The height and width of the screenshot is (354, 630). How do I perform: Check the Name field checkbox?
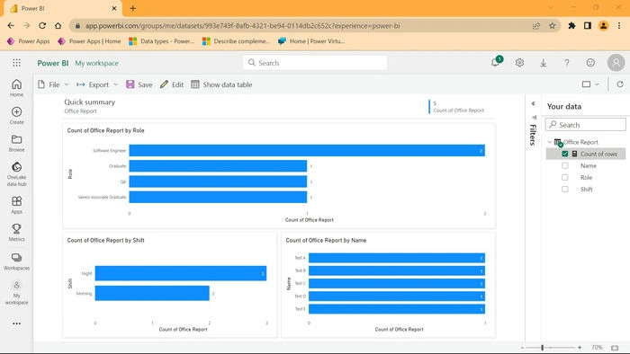pyautogui.click(x=565, y=165)
